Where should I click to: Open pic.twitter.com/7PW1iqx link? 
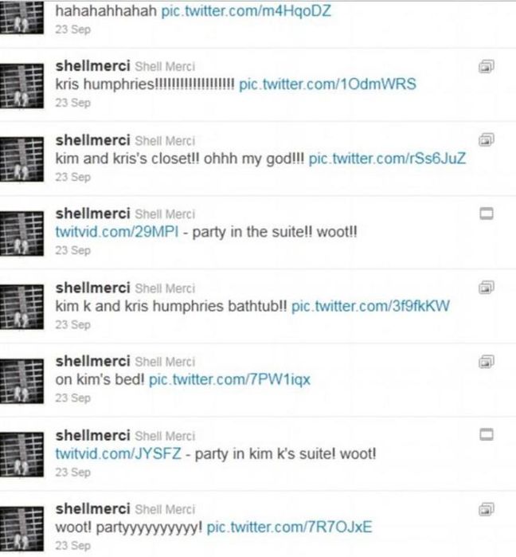tap(229, 380)
